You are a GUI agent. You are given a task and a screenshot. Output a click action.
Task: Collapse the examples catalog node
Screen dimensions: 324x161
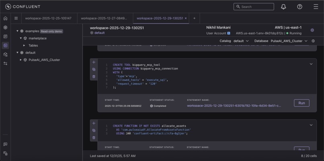tap(18, 31)
